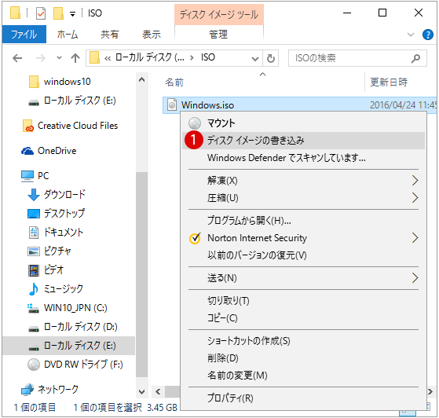Choose コピー(C) from the menu
Viewport: 439px width, 418px height.
303,318
